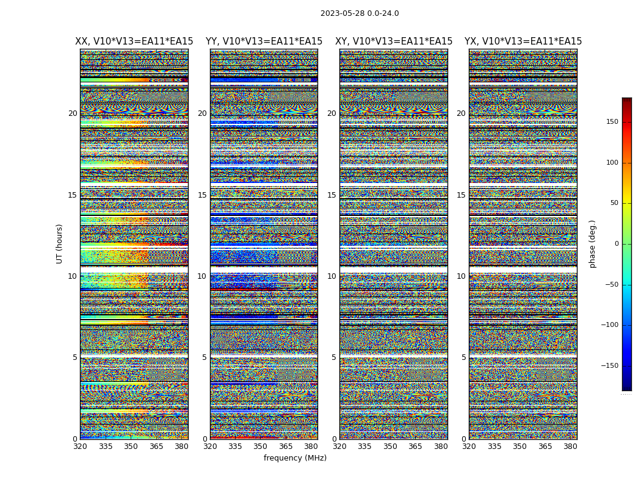Click the YX phase spectrogram panel

pos(523,244)
